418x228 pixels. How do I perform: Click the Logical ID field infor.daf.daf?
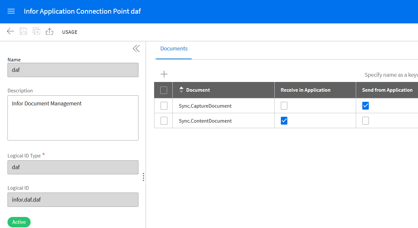pos(73,200)
